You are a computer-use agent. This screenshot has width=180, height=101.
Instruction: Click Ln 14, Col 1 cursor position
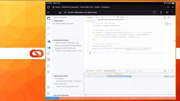(125, 98)
